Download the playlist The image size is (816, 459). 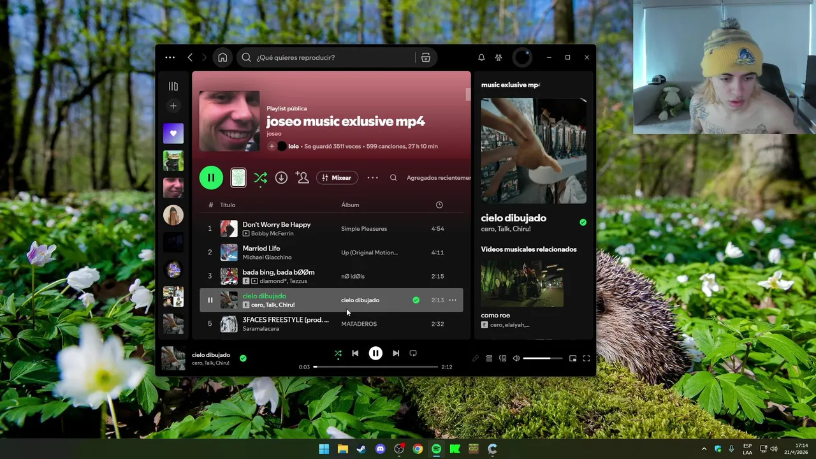click(281, 178)
